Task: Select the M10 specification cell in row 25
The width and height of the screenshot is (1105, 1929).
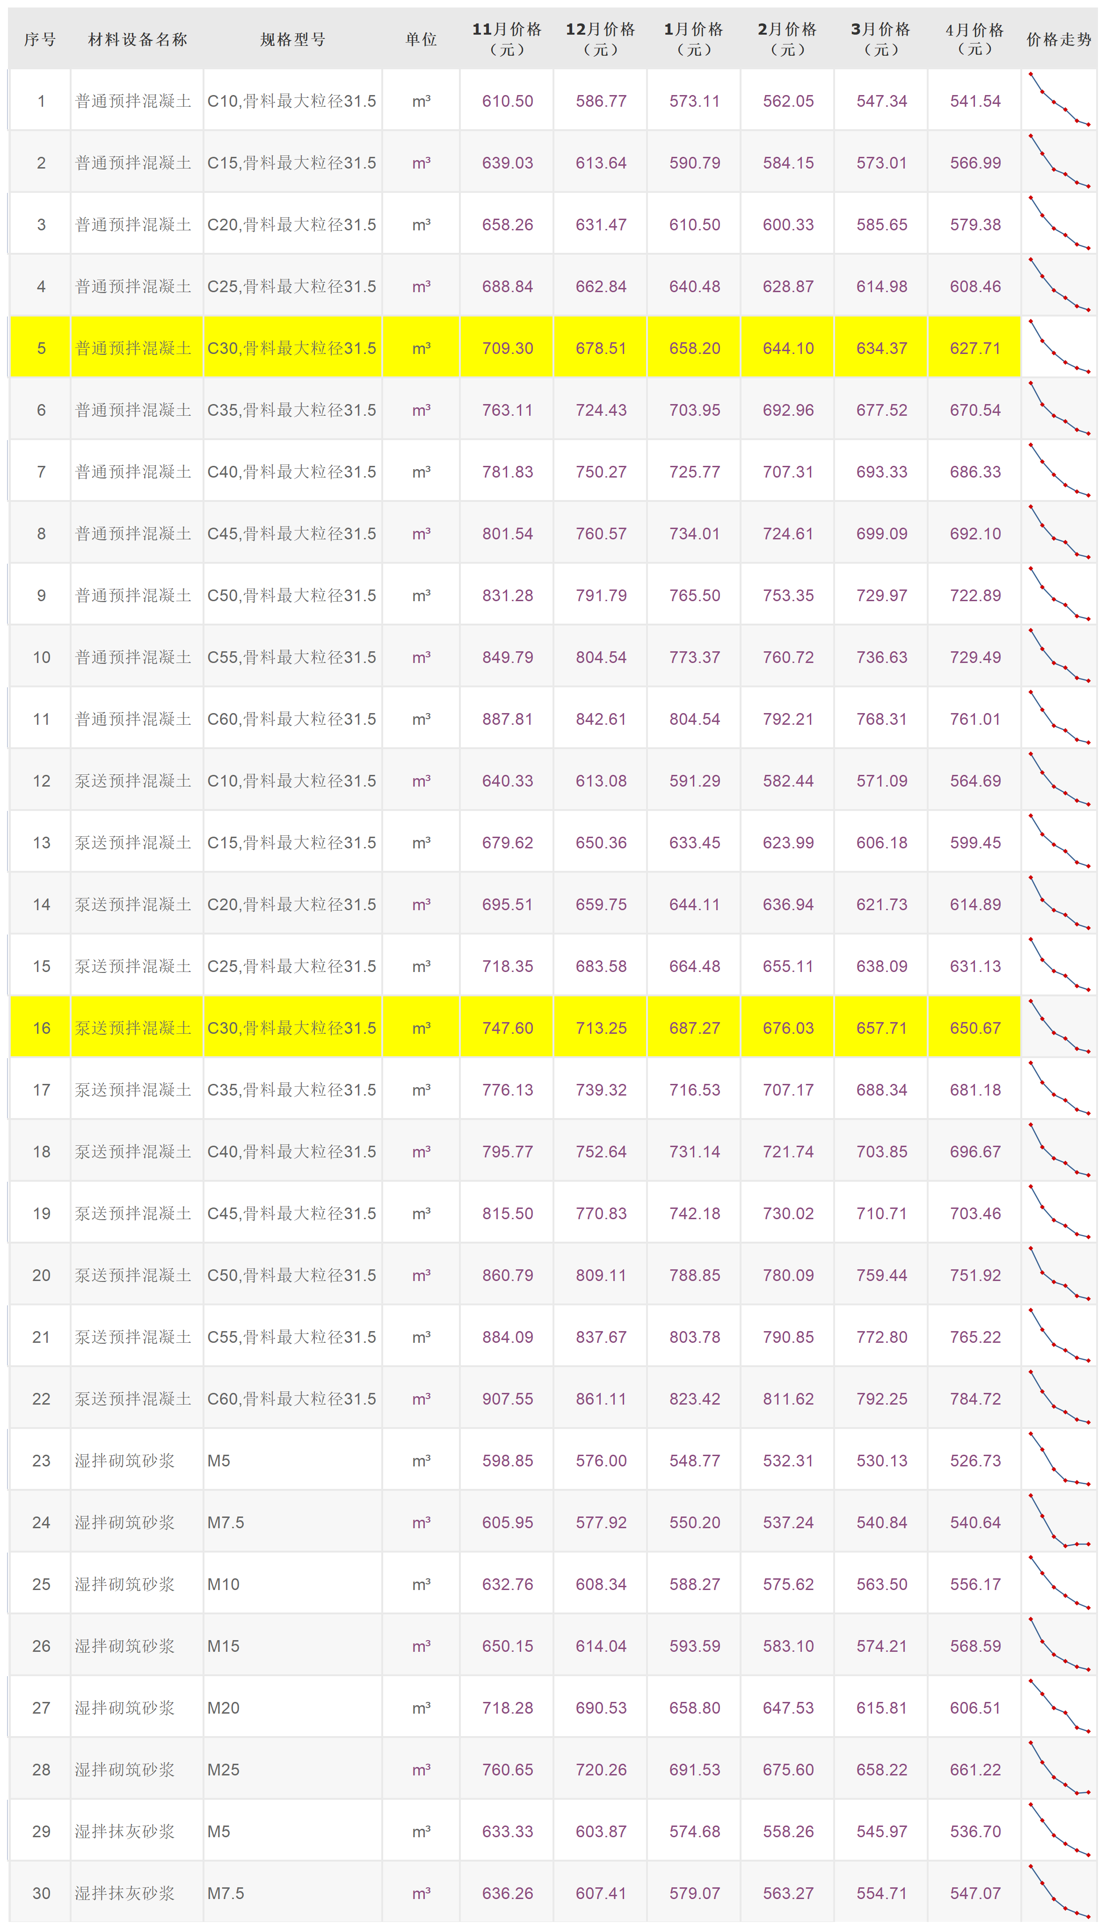Action: point(223,1584)
